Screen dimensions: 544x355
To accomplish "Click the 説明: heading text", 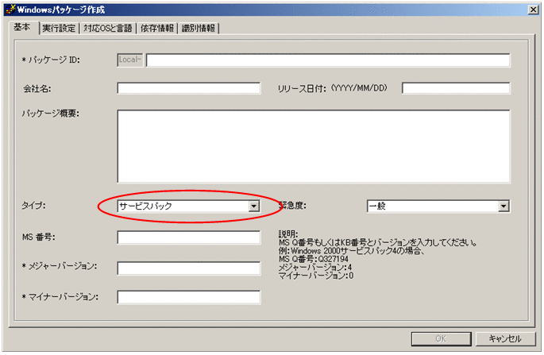I will point(288,234).
